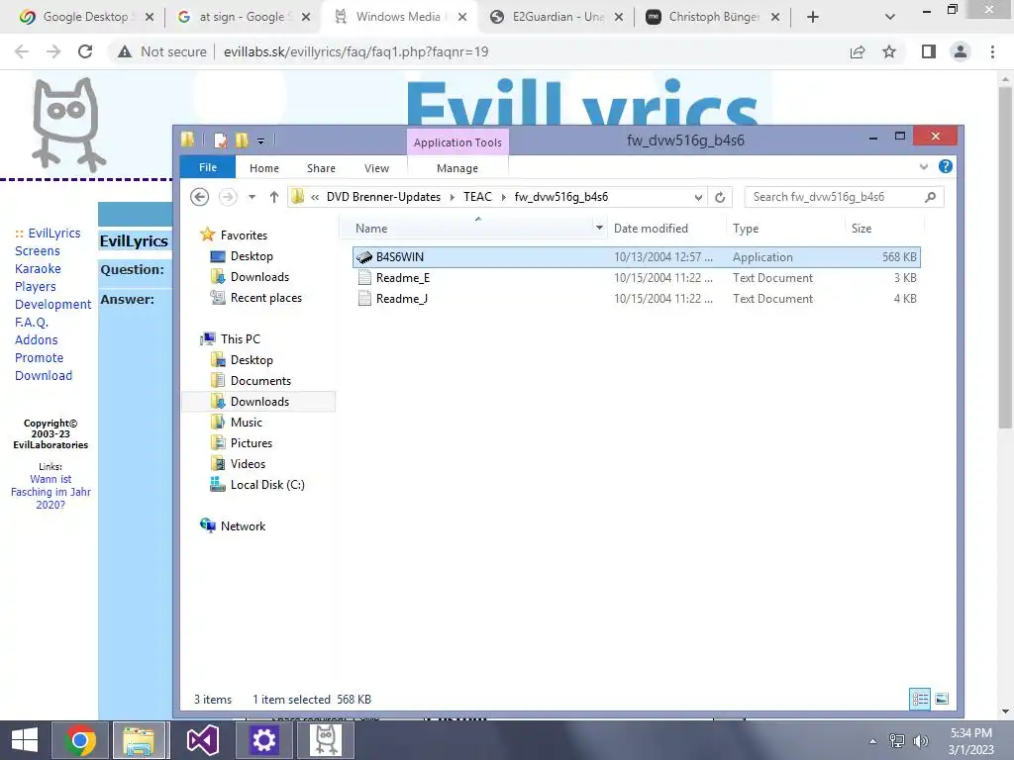The image size is (1014, 760).
Task: Click the Download link on EvilLyrics sidebar
Action: pos(44,375)
